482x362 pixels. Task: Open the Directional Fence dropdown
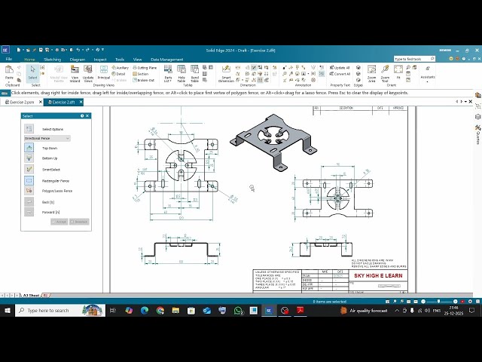pyautogui.click(x=47, y=139)
